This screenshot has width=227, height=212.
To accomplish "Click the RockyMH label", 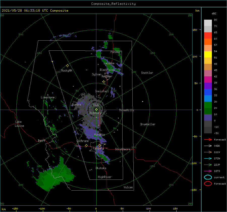I will [67, 71].
